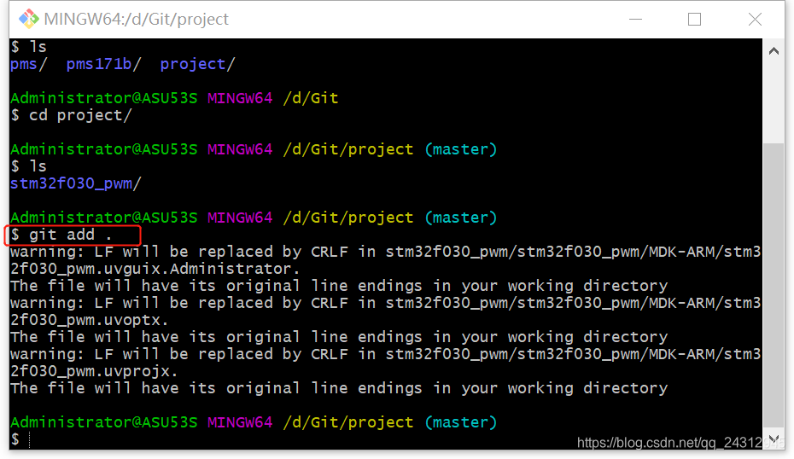Click the 'pms171b/' directory name

click(104, 64)
